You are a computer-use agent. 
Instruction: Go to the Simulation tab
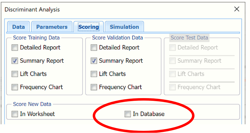pos(124,27)
